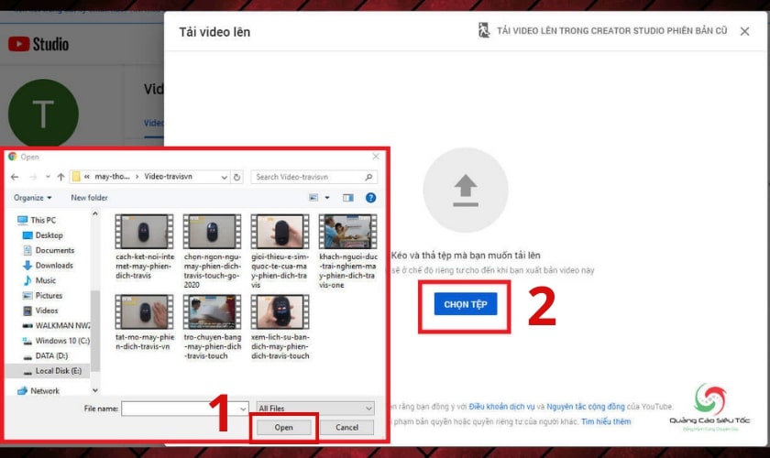This screenshot has height=458, width=770.
Task: Change view layout icon
Action: point(313,198)
